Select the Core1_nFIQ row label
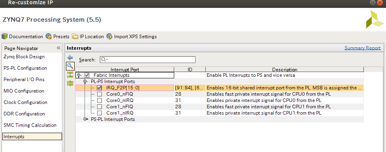This screenshot has height=152, width=386. tap(120, 107)
